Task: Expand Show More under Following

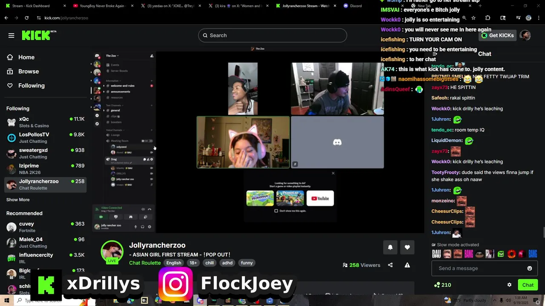Action: pyautogui.click(x=18, y=200)
